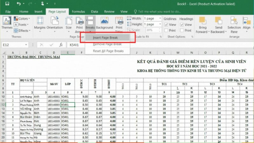The height and width of the screenshot is (143, 254).
Task: Open the paper Size menu
Action: point(69,24)
